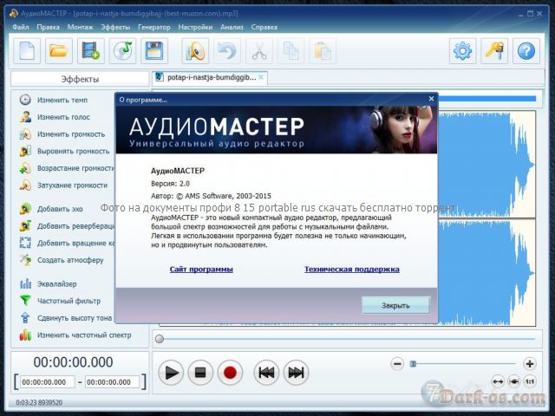
Task: Click the fit-all horizontal arrows zoom button
Action: 498,381
